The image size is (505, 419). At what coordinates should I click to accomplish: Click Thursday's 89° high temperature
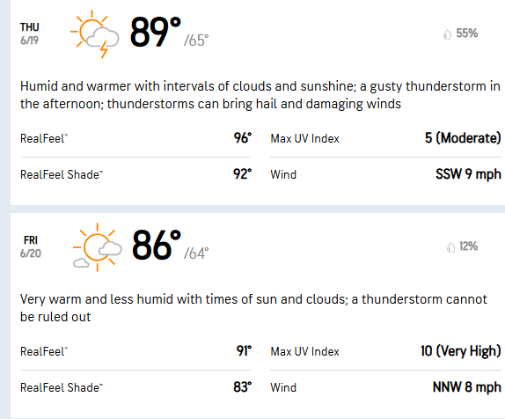(x=155, y=33)
